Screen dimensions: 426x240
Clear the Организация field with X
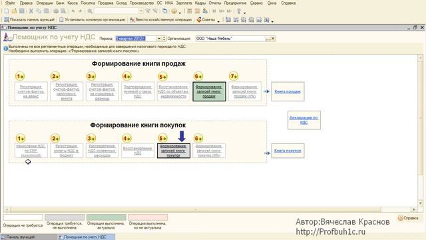pos(273,39)
